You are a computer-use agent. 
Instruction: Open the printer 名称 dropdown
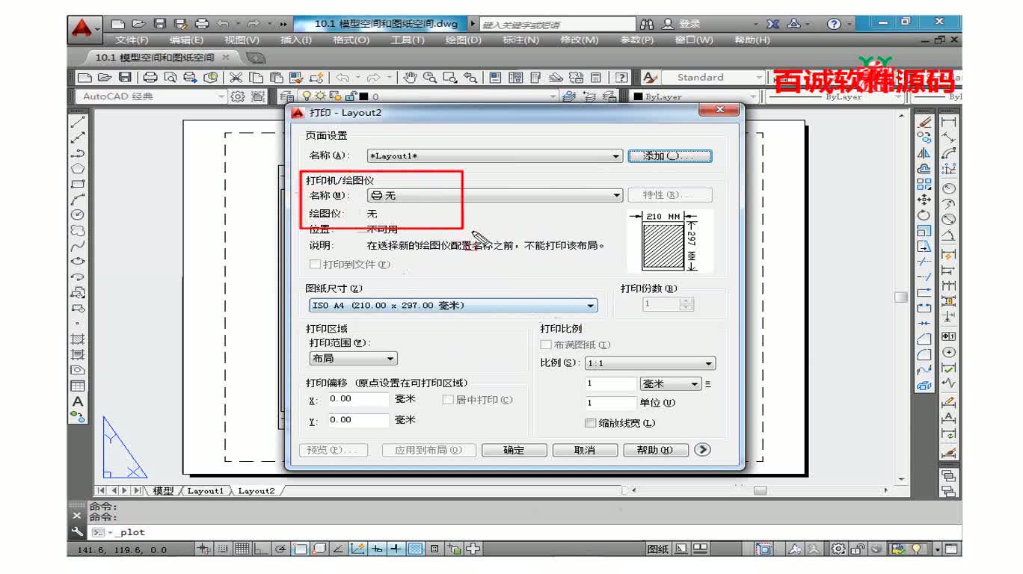tap(617, 195)
